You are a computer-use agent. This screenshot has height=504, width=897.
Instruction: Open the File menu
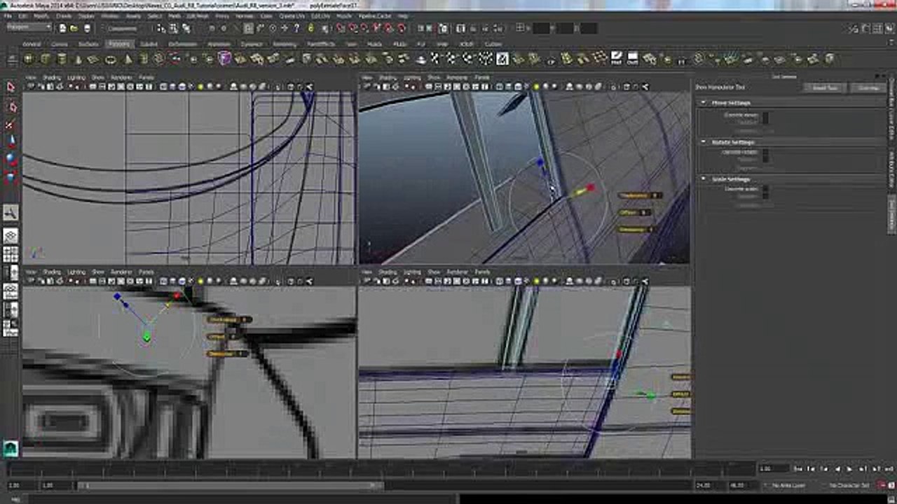[6, 15]
